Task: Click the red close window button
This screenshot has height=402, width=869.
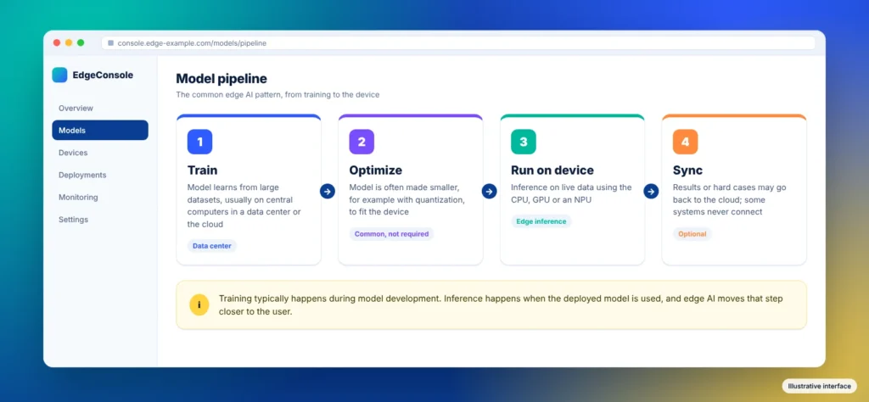Action: [57, 42]
